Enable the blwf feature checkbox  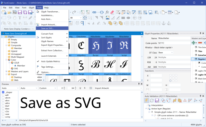(x=3, y=106)
